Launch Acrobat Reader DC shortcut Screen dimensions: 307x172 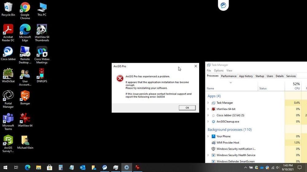coord(8,33)
